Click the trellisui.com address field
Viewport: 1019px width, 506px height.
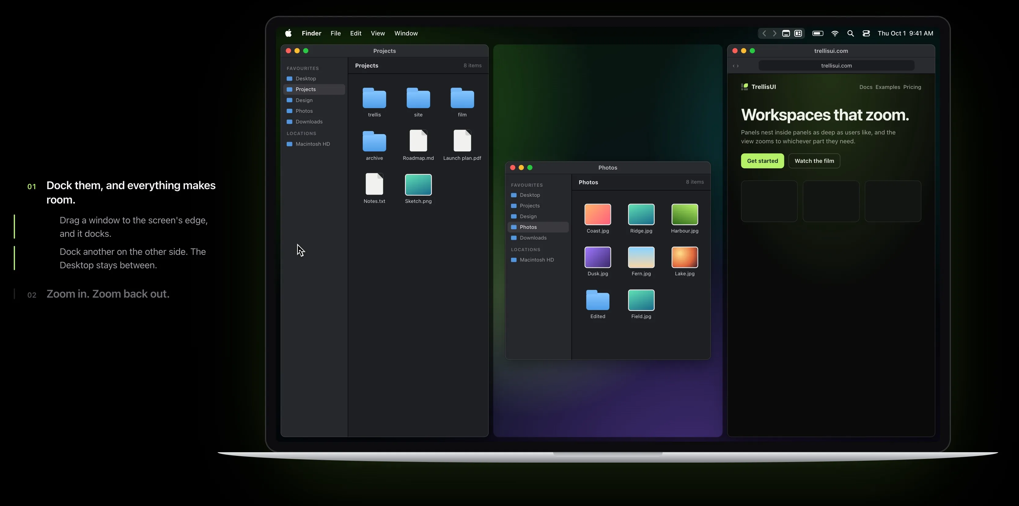tap(836, 66)
